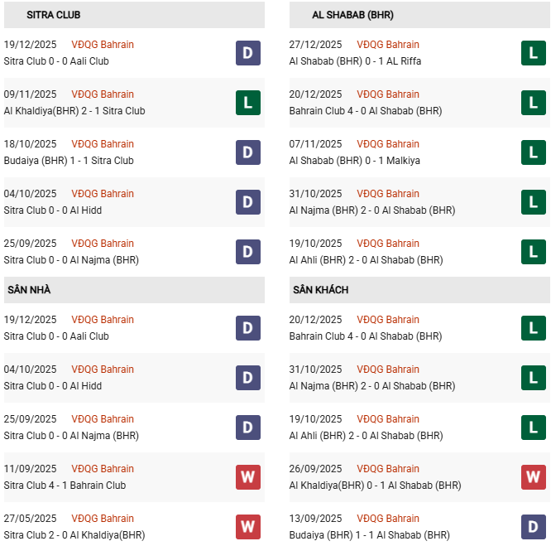Click the L badge for Al Shabab 0-1 Malkiya
Viewport: 551px width, 546px height.
pos(534,152)
